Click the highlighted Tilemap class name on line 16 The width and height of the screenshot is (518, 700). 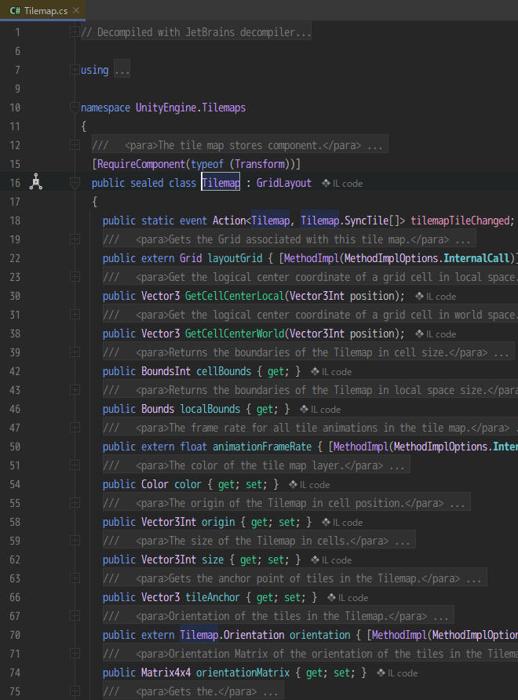pyautogui.click(x=221, y=183)
